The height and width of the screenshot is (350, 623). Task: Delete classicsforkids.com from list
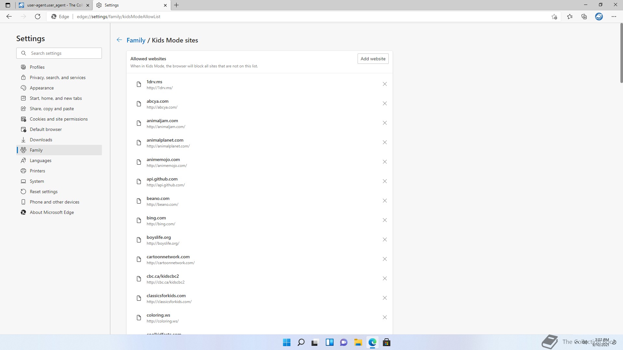point(385,298)
